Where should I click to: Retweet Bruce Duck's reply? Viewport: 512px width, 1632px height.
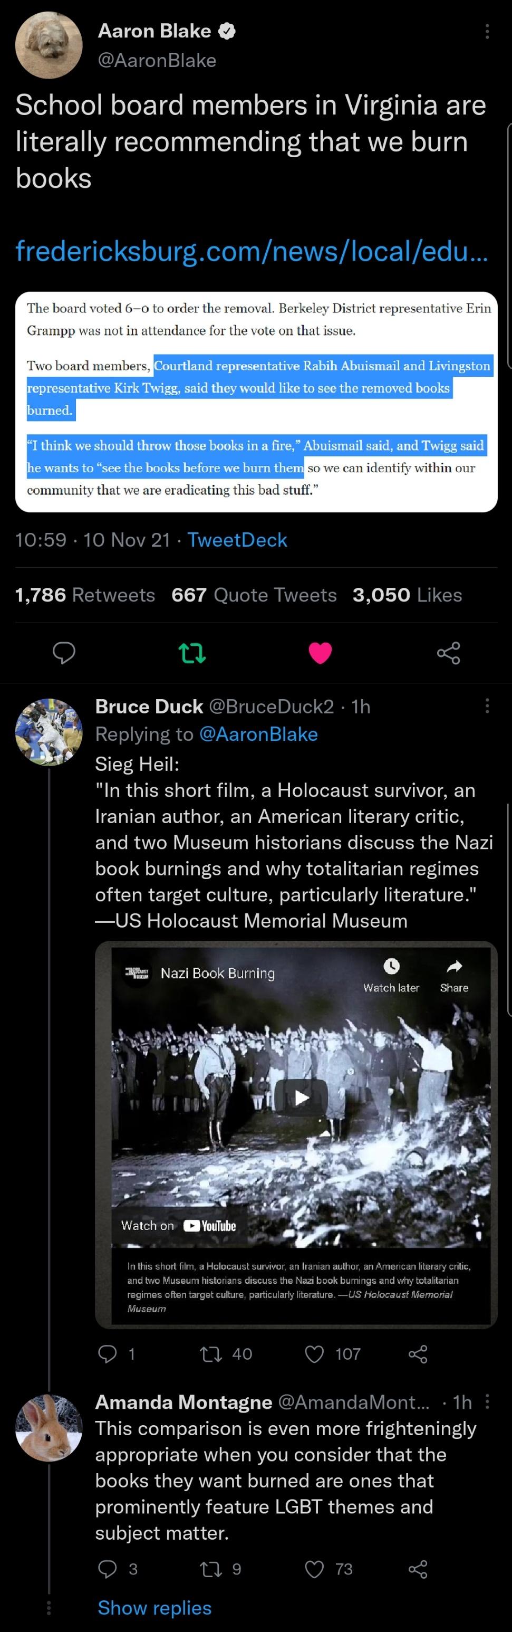[x=208, y=1354]
